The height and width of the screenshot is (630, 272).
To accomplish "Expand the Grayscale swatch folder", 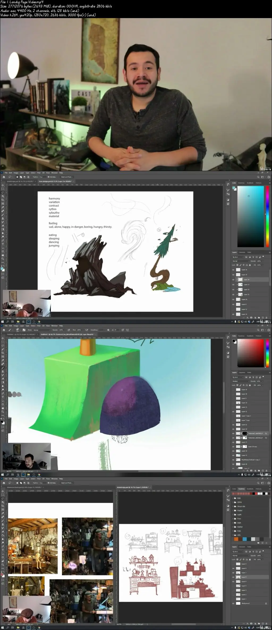I will click(x=233, y=507).
